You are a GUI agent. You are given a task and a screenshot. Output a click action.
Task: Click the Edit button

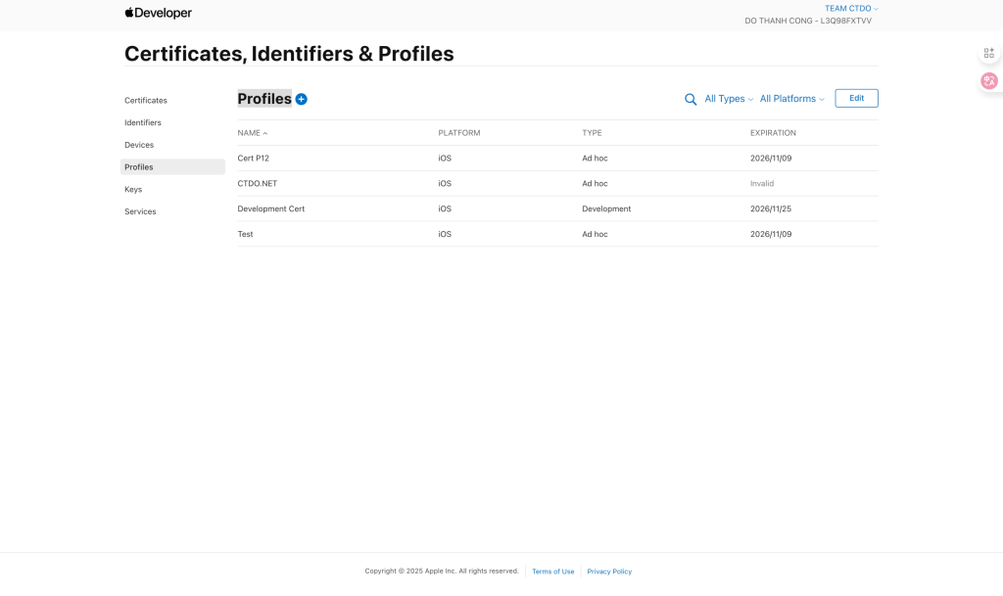click(x=856, y=98)
